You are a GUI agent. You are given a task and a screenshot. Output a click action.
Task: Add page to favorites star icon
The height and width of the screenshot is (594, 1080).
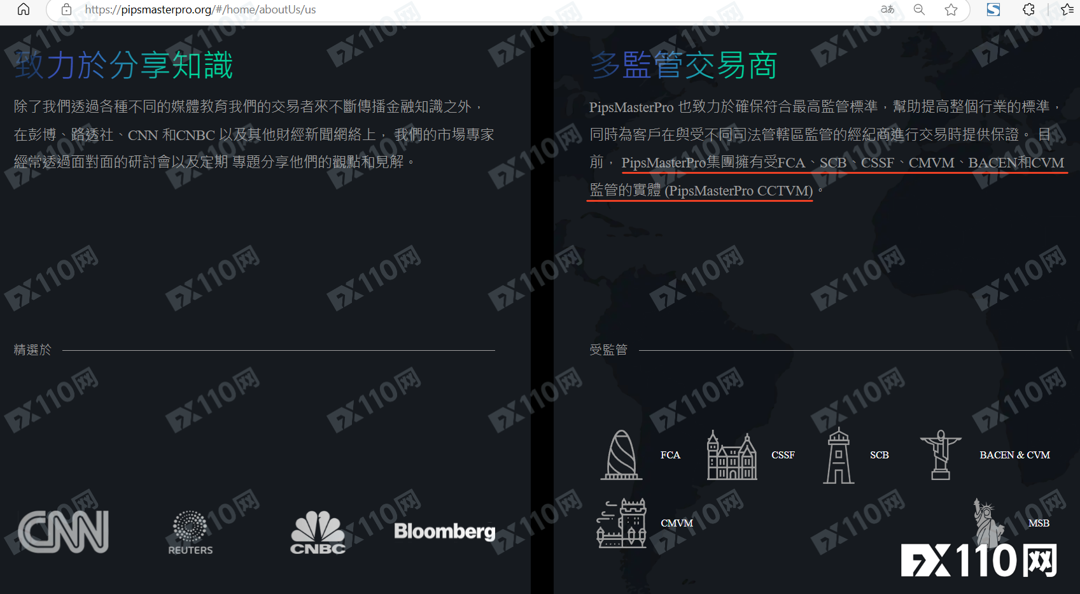(x=951, y=10)
